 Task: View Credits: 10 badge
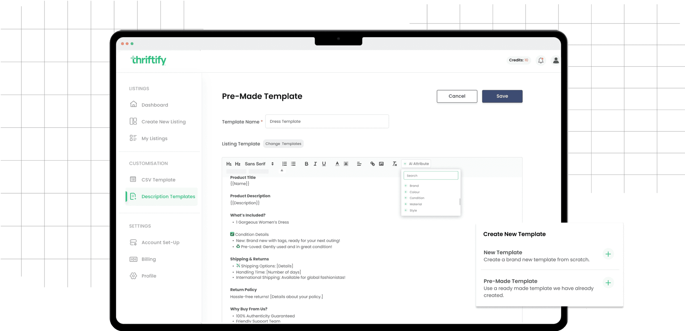518,60
